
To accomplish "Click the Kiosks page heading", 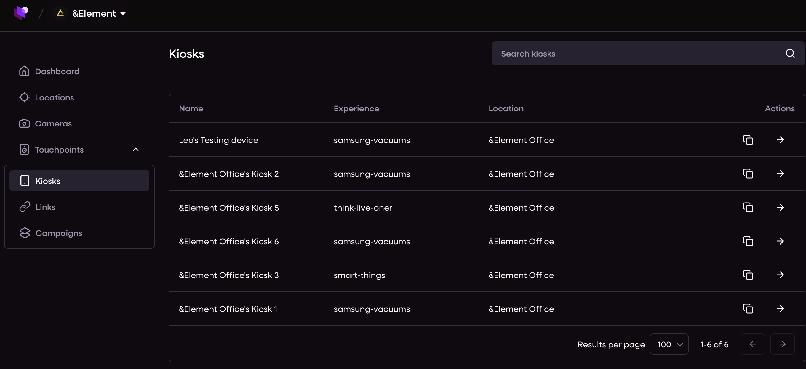I will tap(186, 54).
